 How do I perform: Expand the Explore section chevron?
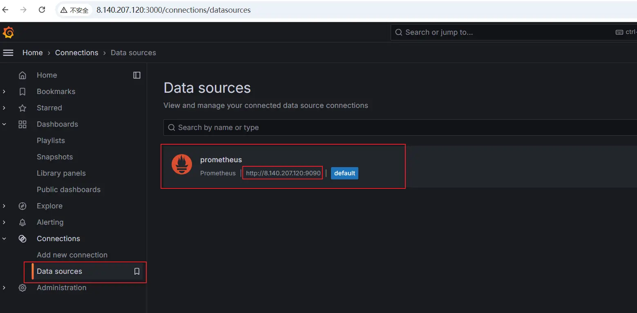[x=4, y=206]
